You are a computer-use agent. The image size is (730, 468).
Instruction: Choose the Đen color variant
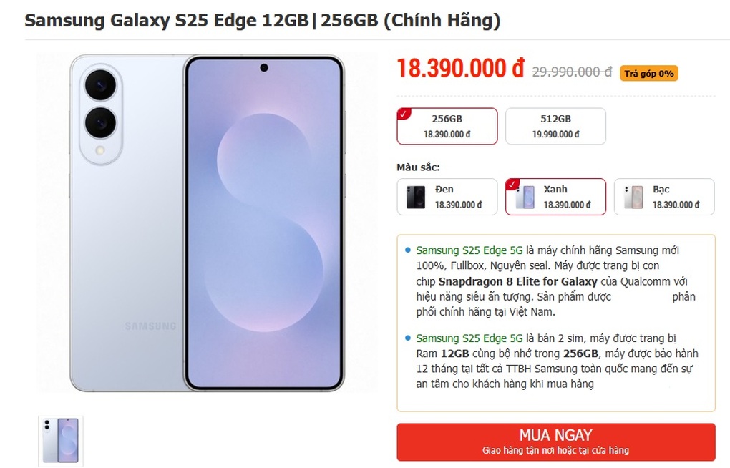(447, 196)
